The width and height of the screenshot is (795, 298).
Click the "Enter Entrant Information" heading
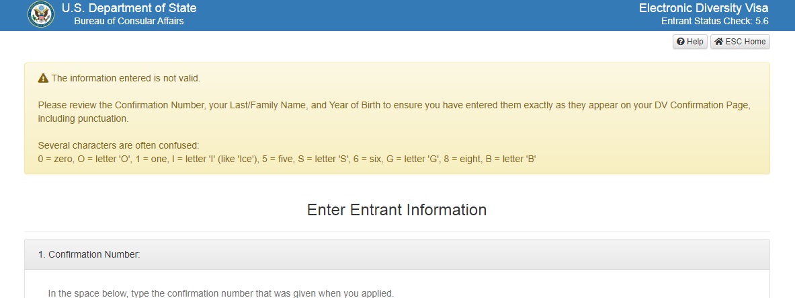pos(396,210)
